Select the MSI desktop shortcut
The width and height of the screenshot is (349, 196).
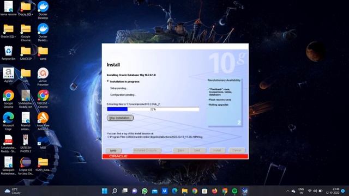coord(43,142)
